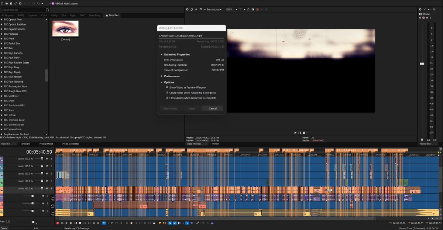Expand the Performance section
443x230 pixels.
point(161,76)
